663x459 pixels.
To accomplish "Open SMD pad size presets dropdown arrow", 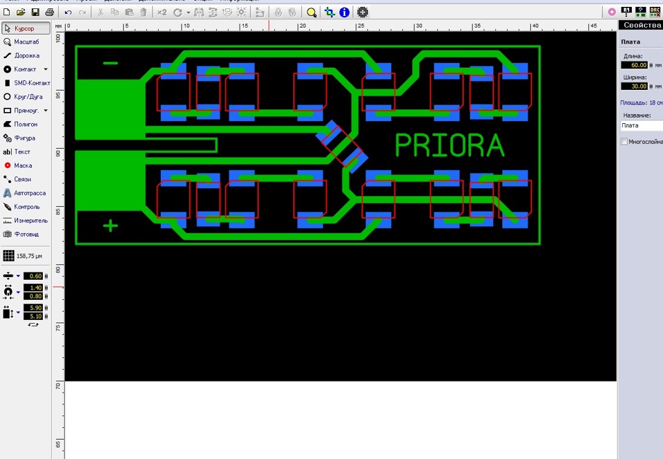I will click(x=18, y=312).
